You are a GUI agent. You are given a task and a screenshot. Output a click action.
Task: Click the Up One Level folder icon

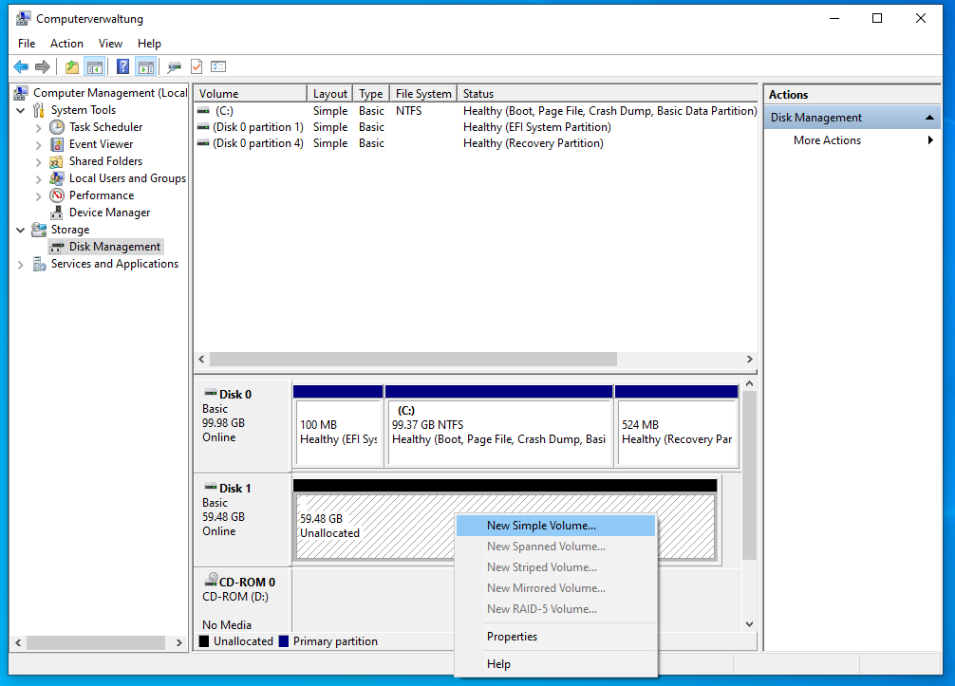click(72, 66)
